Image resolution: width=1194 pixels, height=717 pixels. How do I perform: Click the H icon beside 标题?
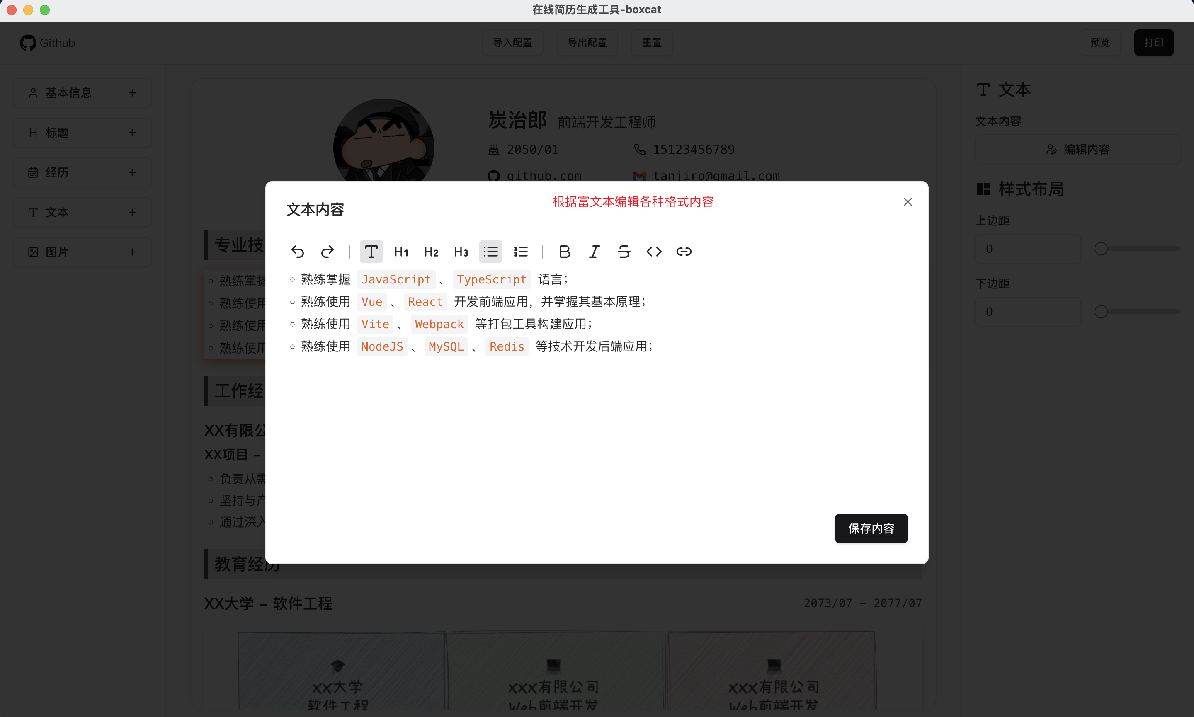coord(33,133)
